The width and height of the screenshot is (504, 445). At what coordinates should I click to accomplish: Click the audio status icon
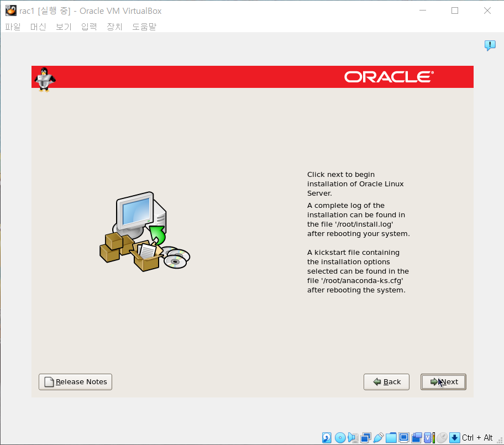[353, 438]
